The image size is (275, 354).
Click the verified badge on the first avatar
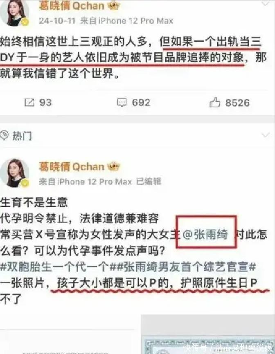(x=25, y=22)
